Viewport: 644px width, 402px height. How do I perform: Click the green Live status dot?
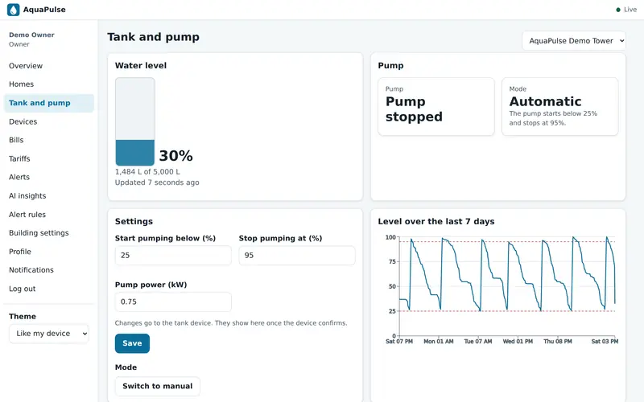click(618, 10)
